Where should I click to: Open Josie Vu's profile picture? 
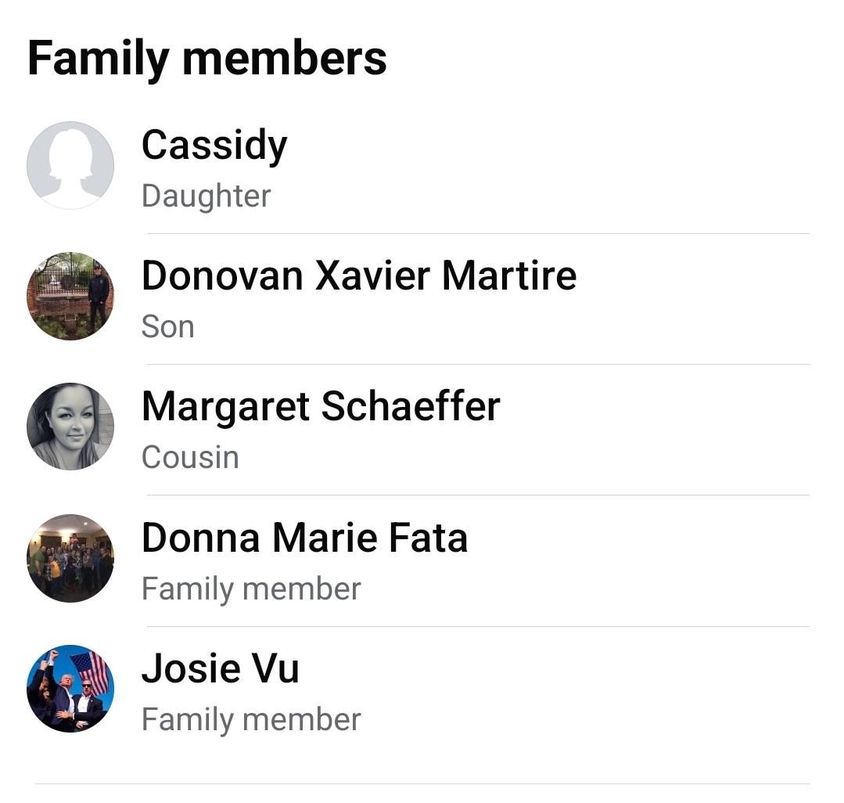70,689
